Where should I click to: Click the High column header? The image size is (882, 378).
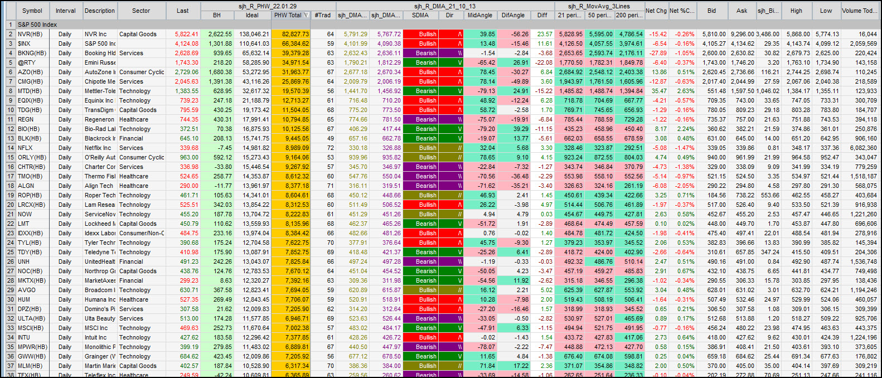click(796, 11)
